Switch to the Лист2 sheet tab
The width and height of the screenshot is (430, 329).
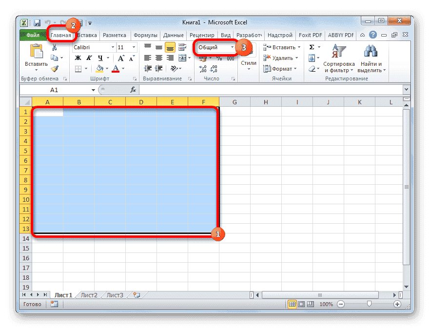[89, 295]
